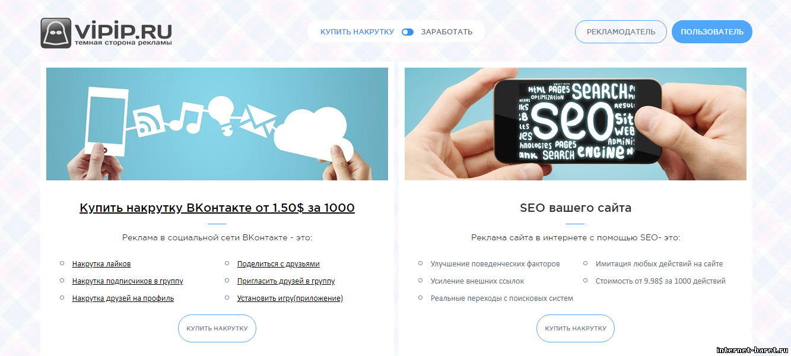Follow the Накрутка подписчиков в группу link

pyautogui.click(x=128, y=281)
